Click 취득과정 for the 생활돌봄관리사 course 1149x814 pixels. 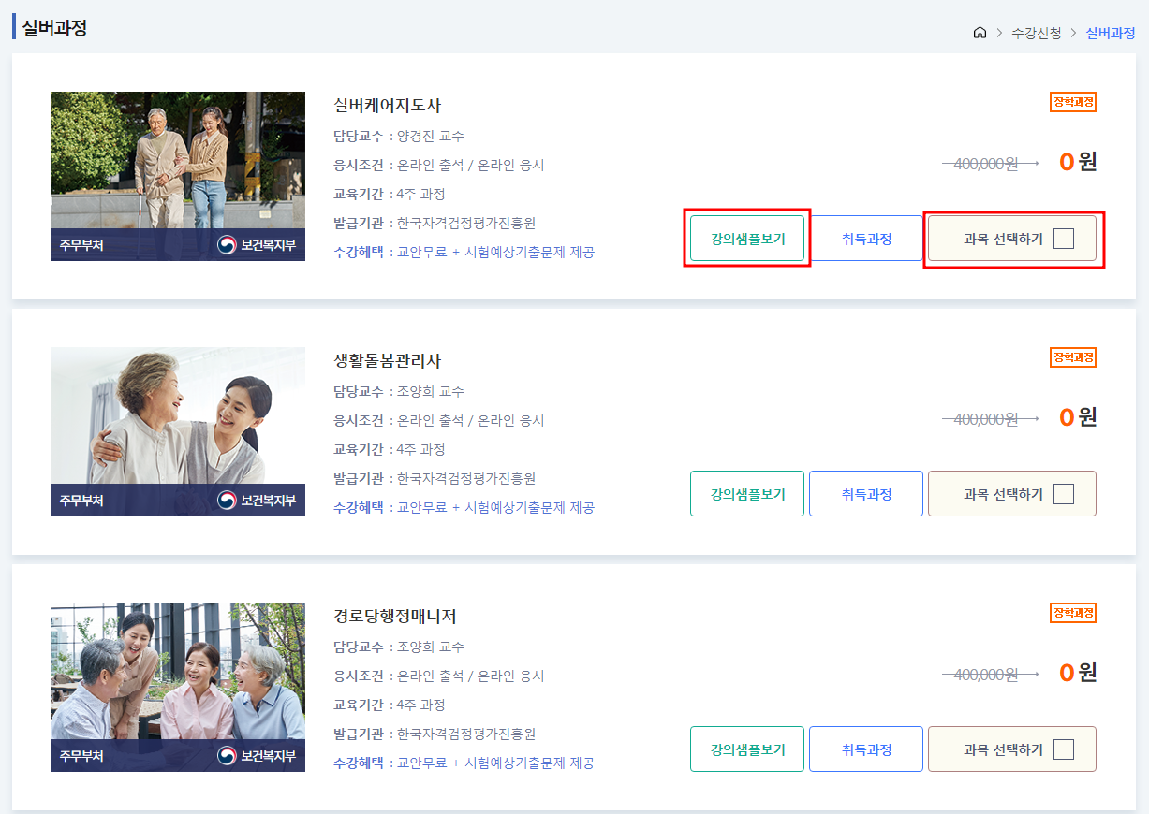coord(865,493)
